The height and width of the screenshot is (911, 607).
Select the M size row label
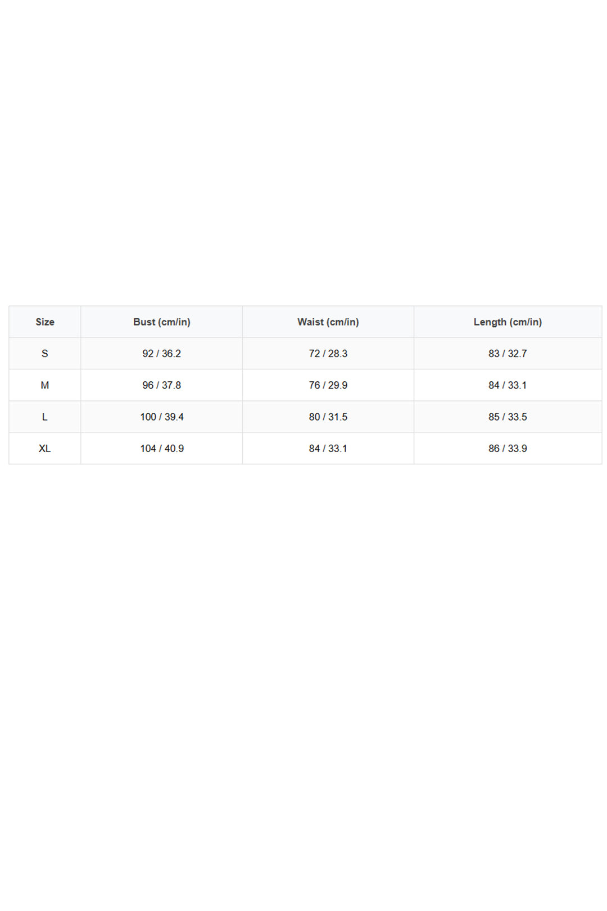pyautogui.click(x=45, y=385)
